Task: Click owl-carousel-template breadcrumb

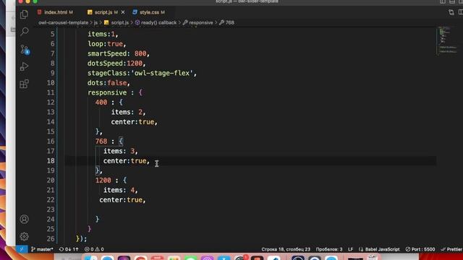Action: (63, 22)
